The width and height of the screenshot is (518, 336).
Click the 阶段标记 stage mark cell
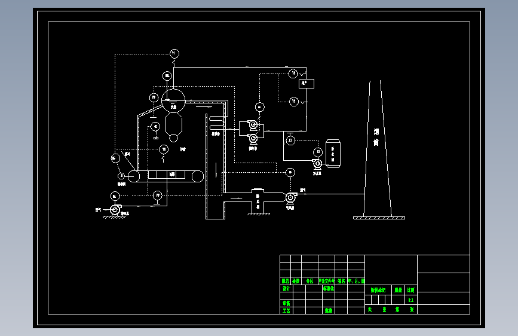pos(378,290)
